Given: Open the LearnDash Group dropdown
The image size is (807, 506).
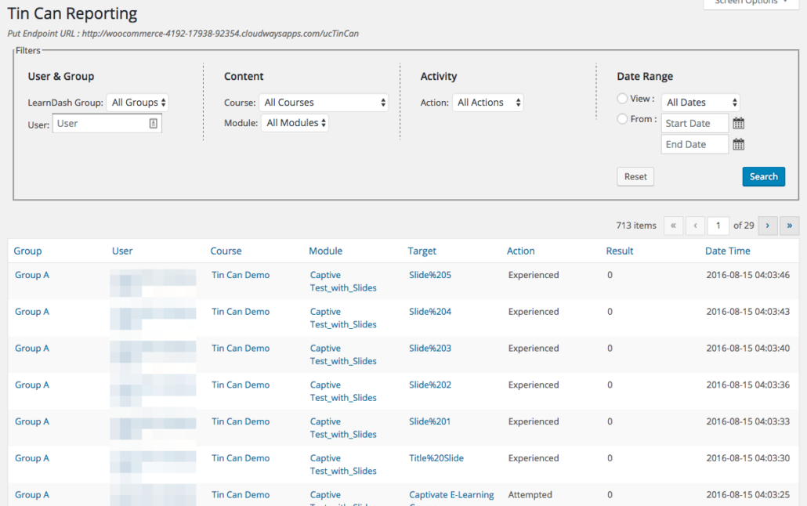Looking at the screenshot, I should (138, 103).
